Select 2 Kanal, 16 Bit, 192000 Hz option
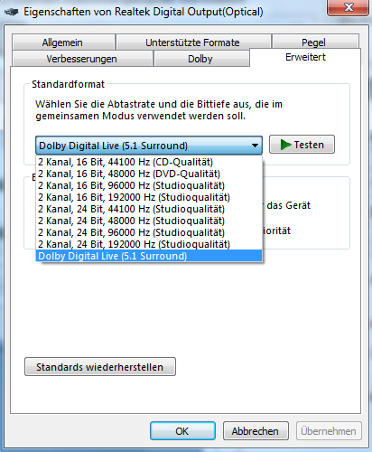 coord(149,197)
